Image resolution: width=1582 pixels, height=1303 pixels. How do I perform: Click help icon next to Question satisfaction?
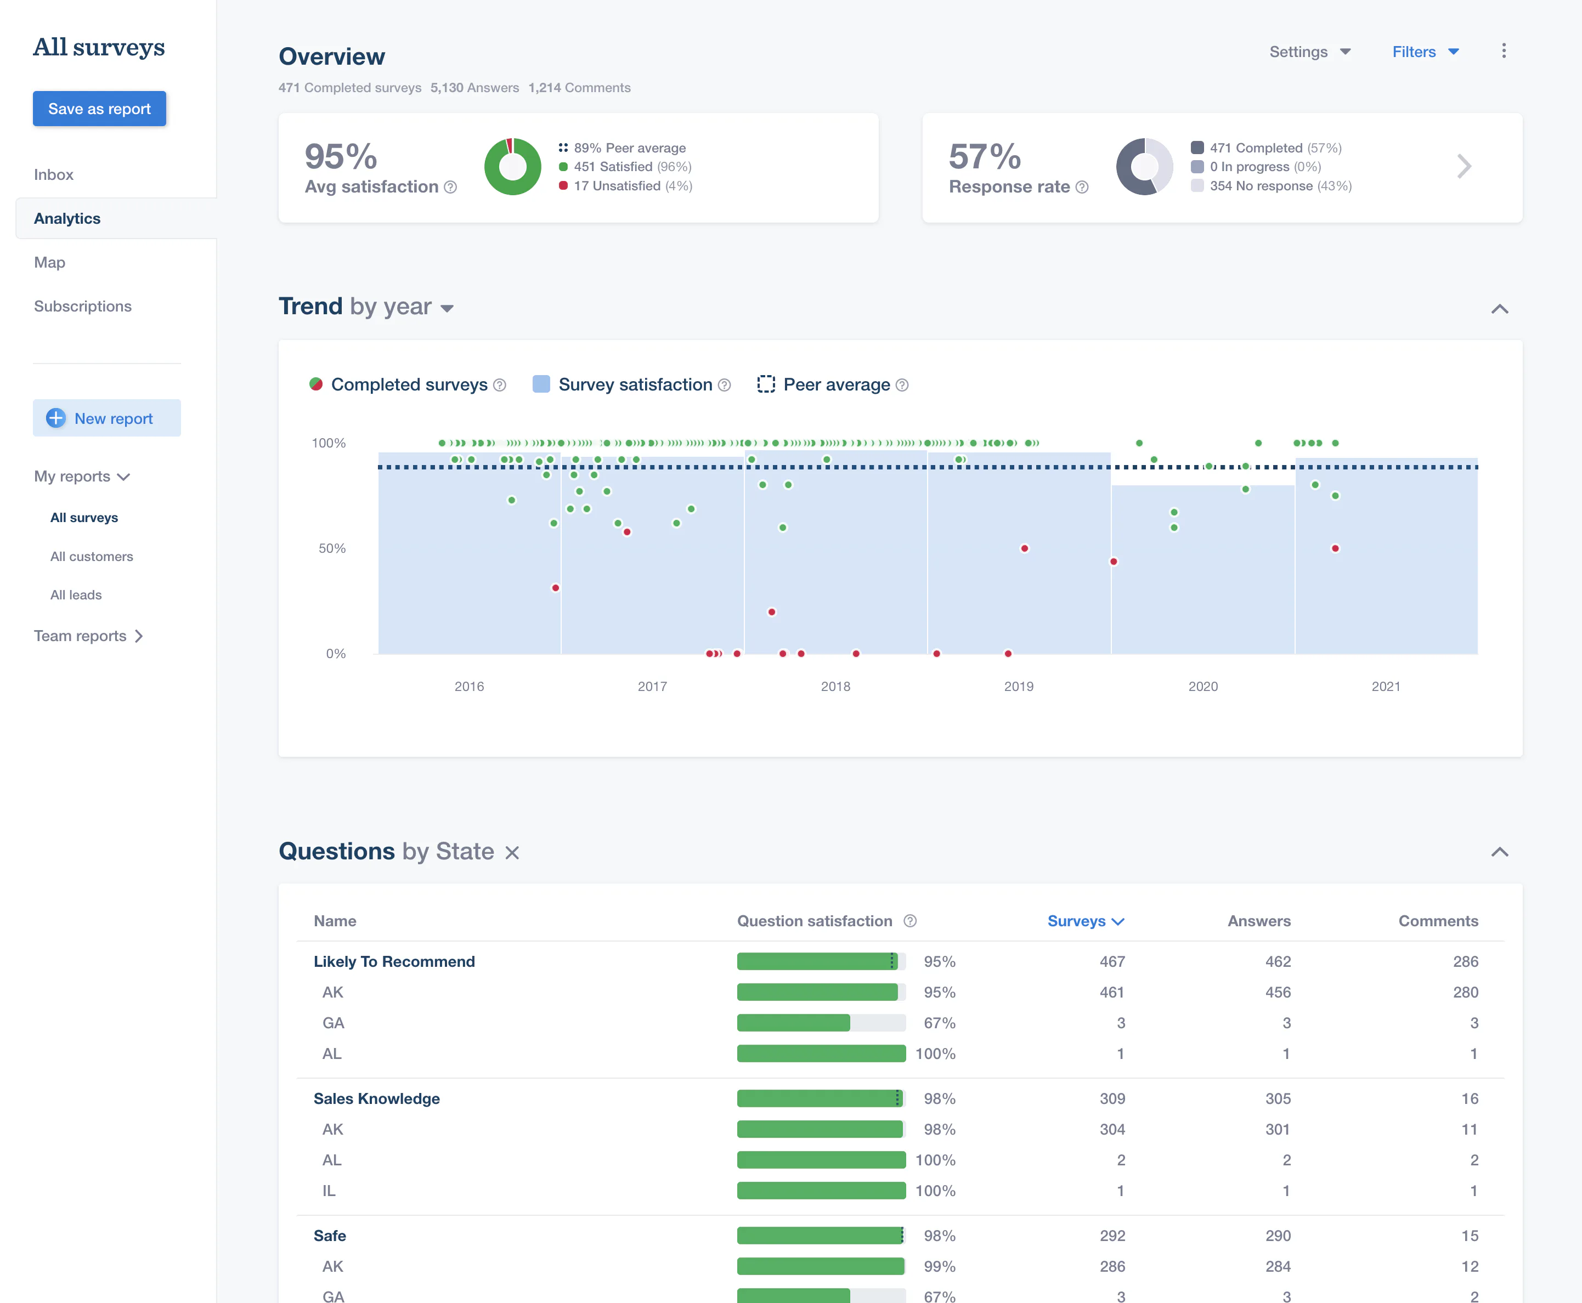point(910,921)
